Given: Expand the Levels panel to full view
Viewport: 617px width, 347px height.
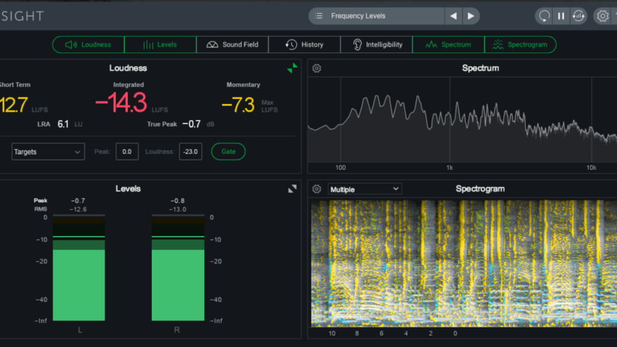Looking at the screenshot, I should (292, 189).
